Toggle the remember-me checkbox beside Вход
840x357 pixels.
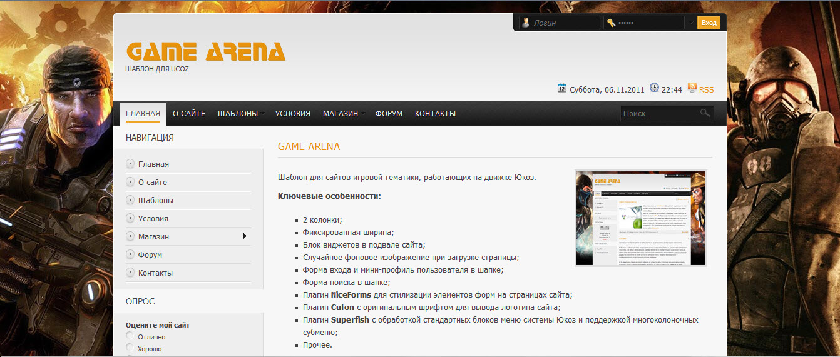point(692,23)
